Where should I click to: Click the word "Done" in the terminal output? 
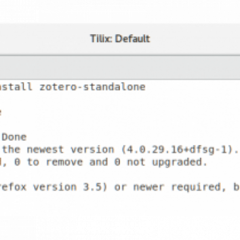pyautogui.click(x=14, y=137)
